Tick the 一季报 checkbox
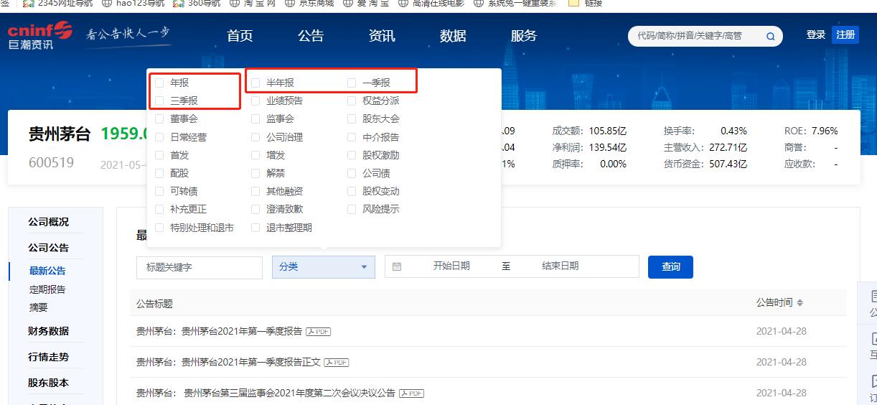The width and height of the screenshot is (877, 405). pos(352,83)
